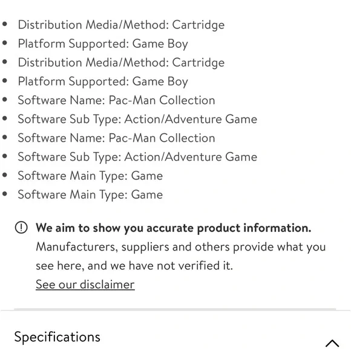Click the divider line above Specifications
Image resolution: width=351 pixels, height=351 pixels.
[175, 310]
